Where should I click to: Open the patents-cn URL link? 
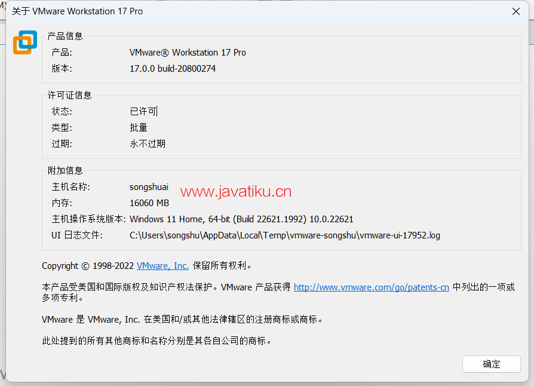[x=371, y=287]
